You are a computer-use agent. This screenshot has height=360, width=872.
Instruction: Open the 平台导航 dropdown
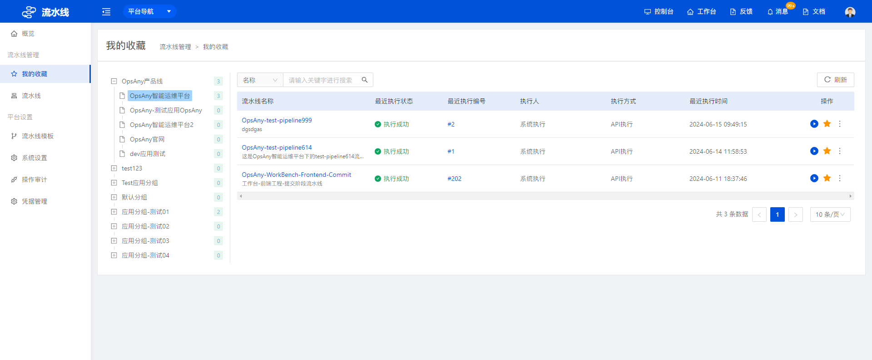(149, 11)
